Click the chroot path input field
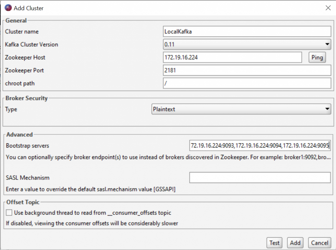This screenshot has width=336, height=250. (247, 83)
